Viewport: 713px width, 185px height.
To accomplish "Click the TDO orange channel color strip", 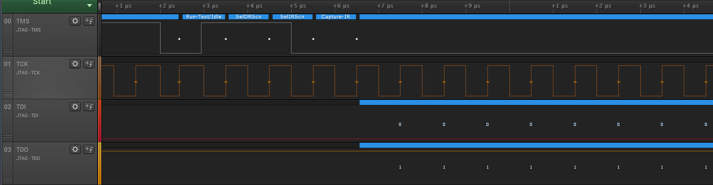I will [100, 163].
